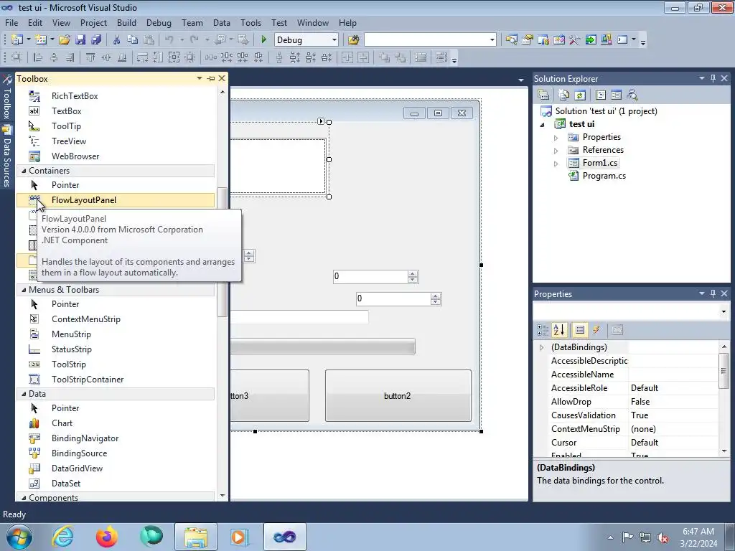Open the Project menu
735x551 pixels.
(93, 22)
